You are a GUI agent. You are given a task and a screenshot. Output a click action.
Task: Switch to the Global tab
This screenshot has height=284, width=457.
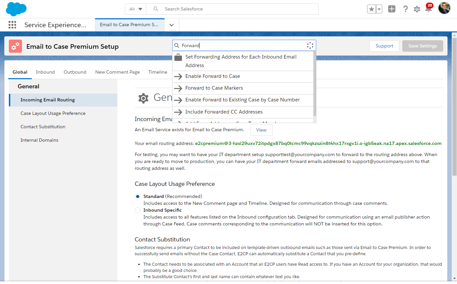20,72
